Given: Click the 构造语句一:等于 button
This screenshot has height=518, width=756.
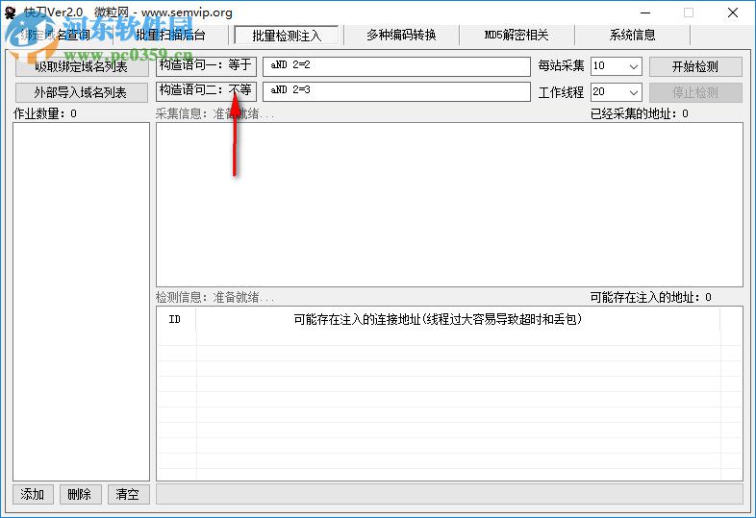Looking at the screenshot, I should (x=206, y=66).
